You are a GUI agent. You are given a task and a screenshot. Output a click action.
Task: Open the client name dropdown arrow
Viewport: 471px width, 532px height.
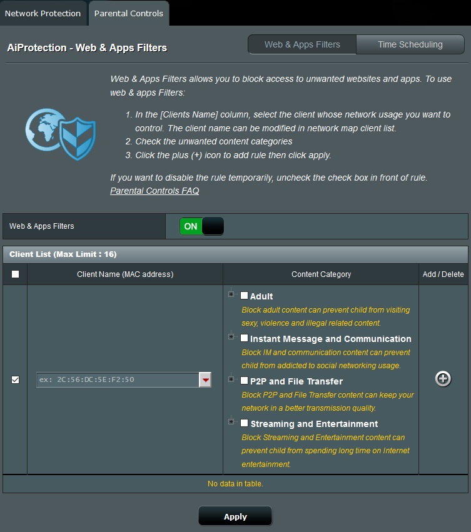(205, 379)
